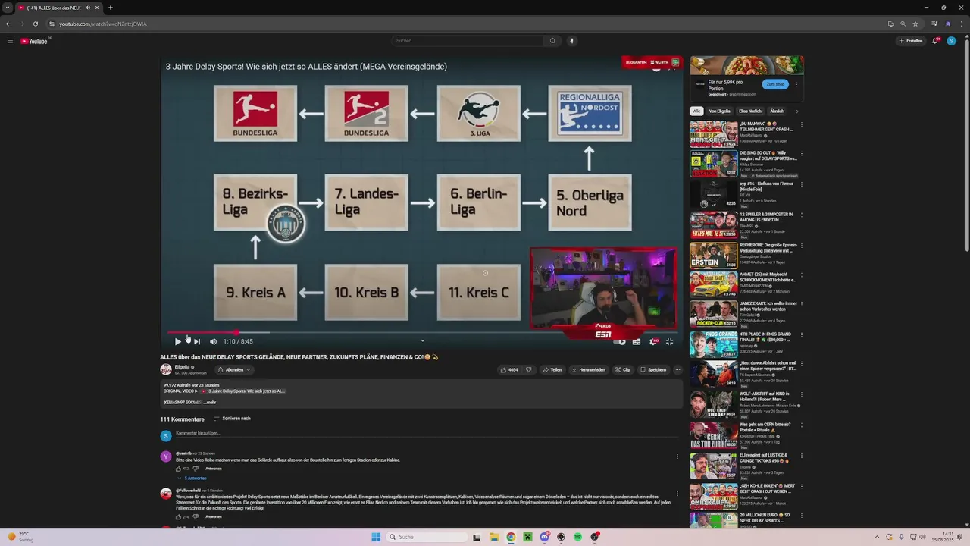Bookmark this page with the star
The height and width of the screenshot is (546, 970).
pos(915,24)
